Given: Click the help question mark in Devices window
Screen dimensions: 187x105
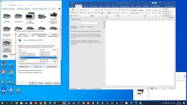Looking at the screenshot, I should pyautogui.click(x=59, y=9).
